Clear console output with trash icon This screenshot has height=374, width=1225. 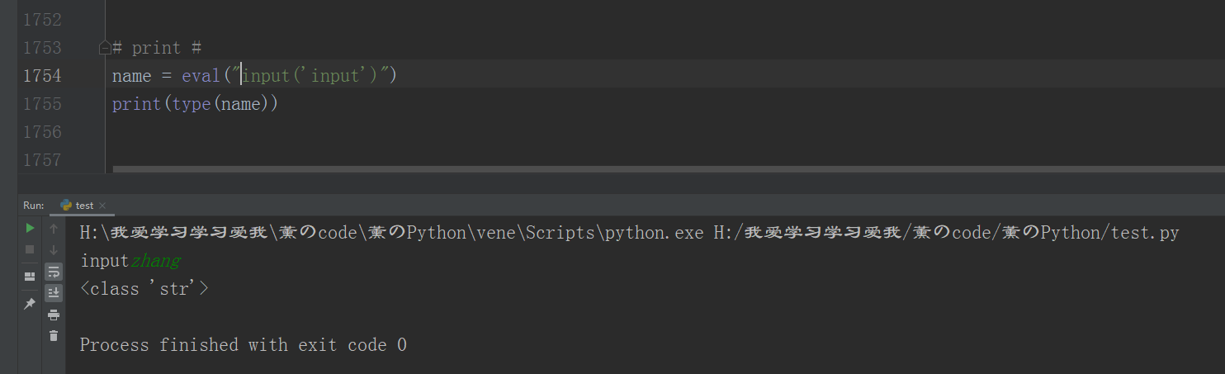[x=54, y=335]
